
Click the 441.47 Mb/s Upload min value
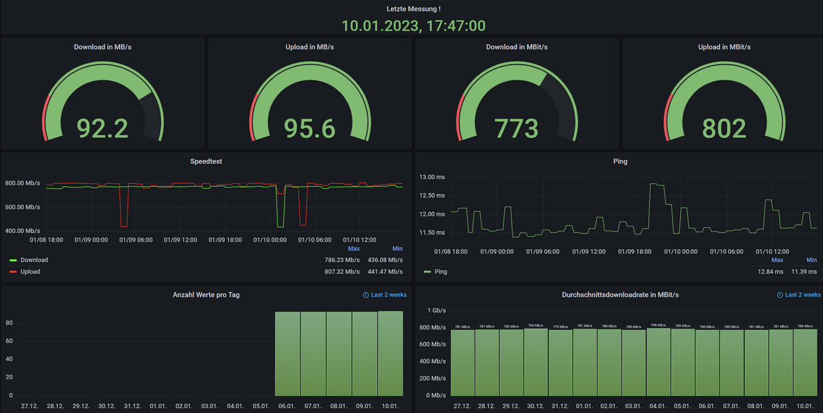pyautogui.click(x=385, y=272)
